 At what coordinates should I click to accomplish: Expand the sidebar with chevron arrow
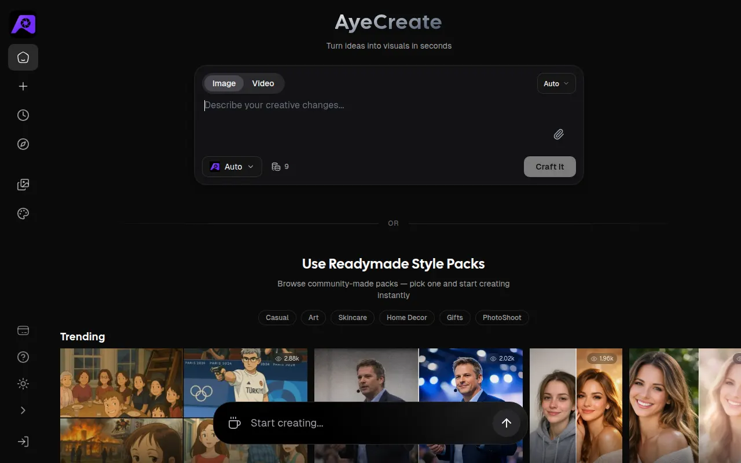pos(23,410)
